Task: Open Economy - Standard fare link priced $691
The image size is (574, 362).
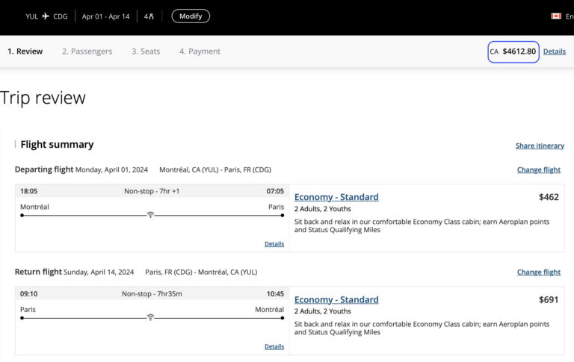Action: [x=336, y=299]
